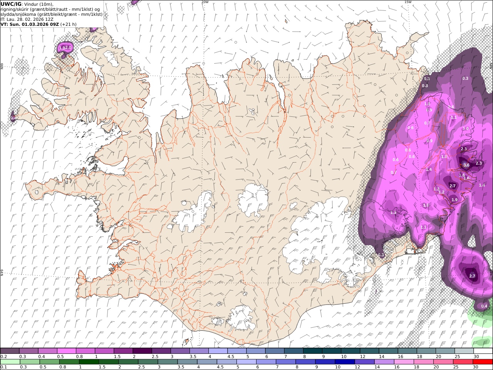The height and width of the screenshot is (370, 493).
Task: Click the lower legend swatch starting at 6
Action: [x=266, y=362]
